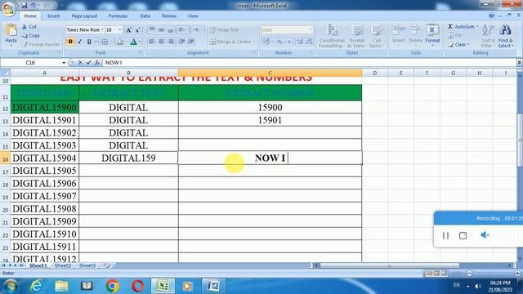
Task: Open Find & Select binoculars
Action: [506, 36]
